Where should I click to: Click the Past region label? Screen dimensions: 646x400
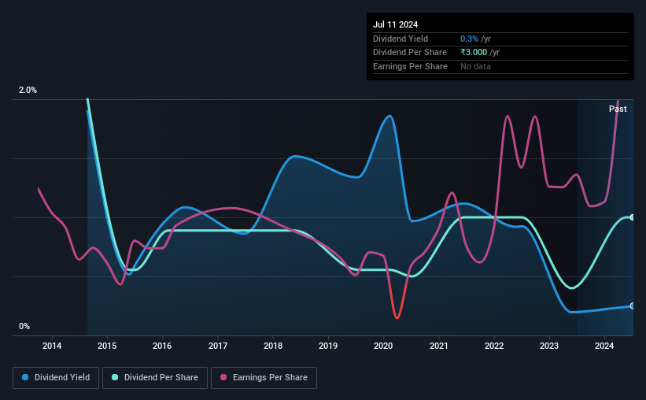(x=618, y=109)
